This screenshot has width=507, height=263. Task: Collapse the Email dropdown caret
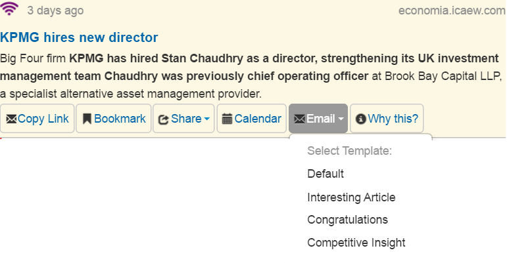pos(341,119)
